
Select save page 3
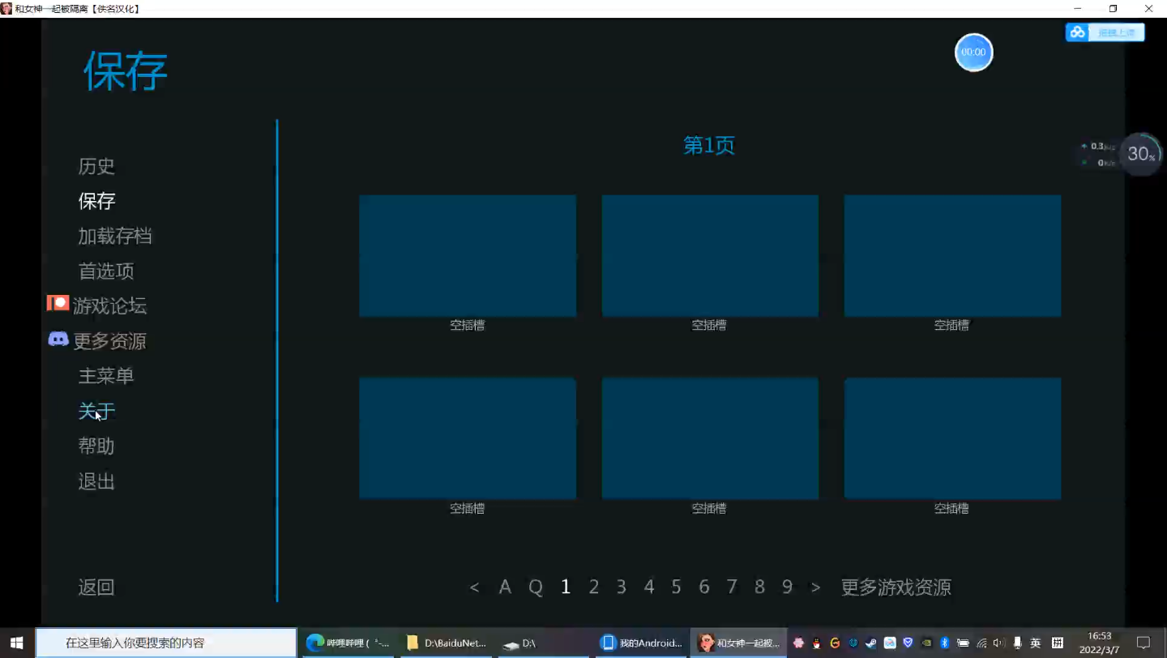[x=621, y=587]
